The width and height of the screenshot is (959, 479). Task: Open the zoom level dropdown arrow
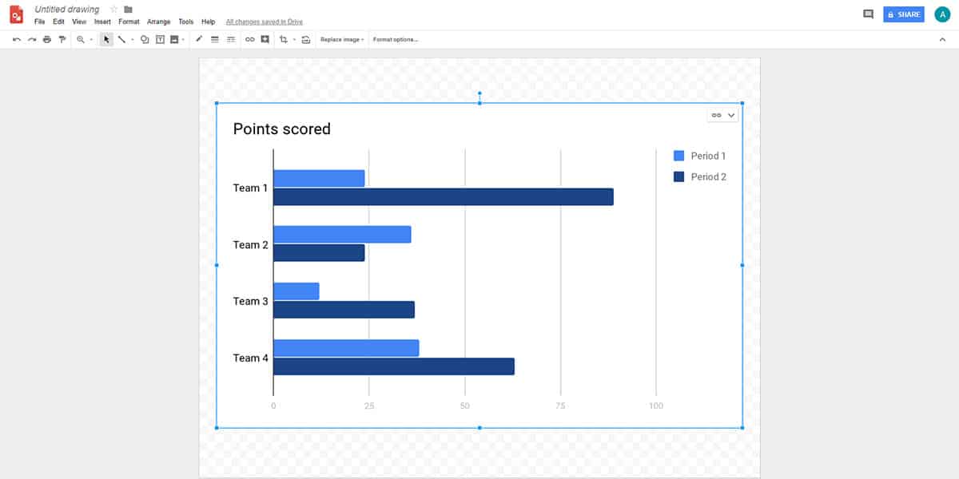click(x=90, y=39)
